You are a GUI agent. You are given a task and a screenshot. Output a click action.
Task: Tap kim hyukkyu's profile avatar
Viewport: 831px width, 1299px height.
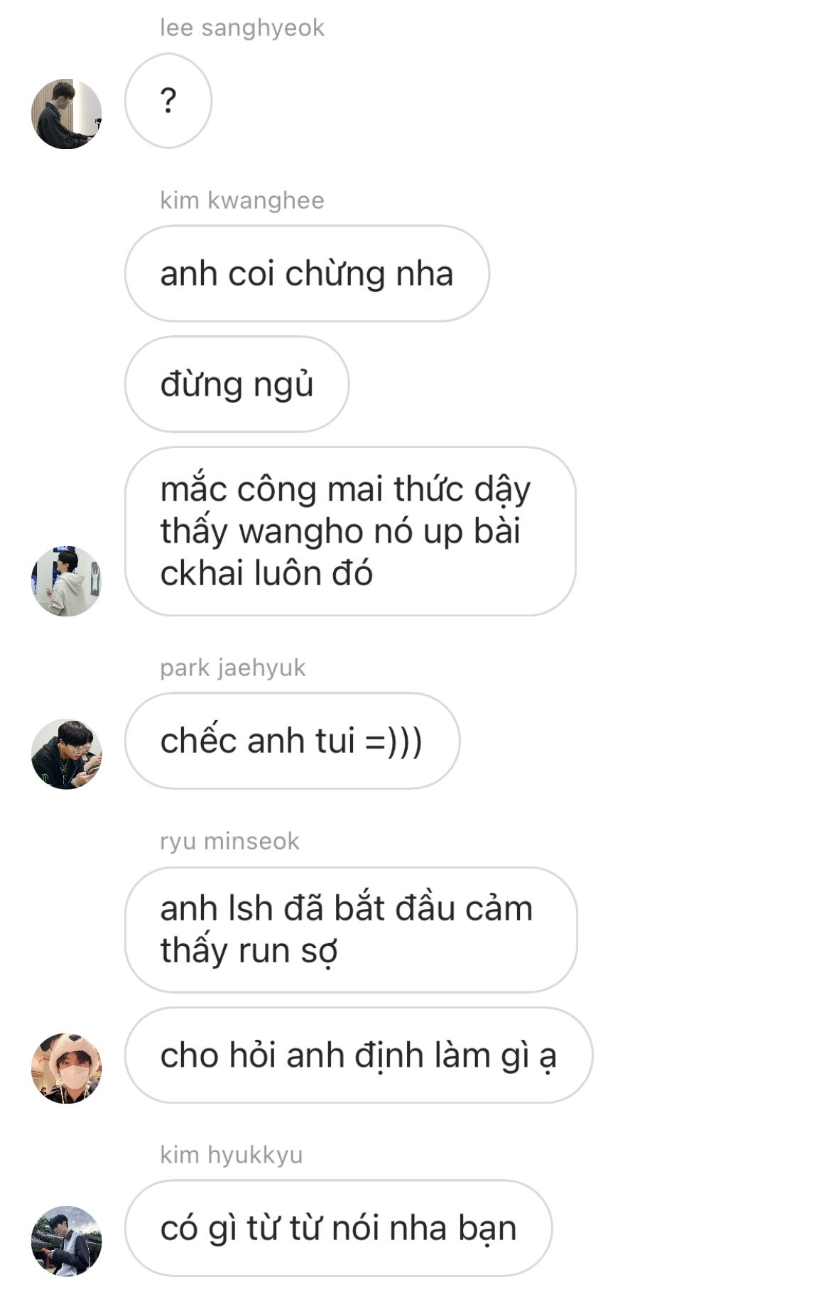(67, 1241)
